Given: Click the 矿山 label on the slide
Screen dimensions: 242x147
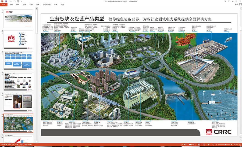Looking at the screenshot, I should 45,31.
